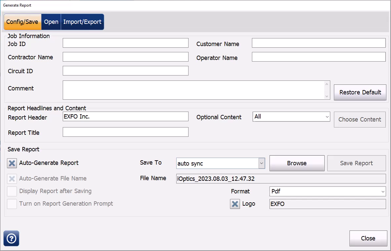Click the Job ID input field
Viewport: 391px width, 251px height.
pyautogui.click(x=125, y=43)
